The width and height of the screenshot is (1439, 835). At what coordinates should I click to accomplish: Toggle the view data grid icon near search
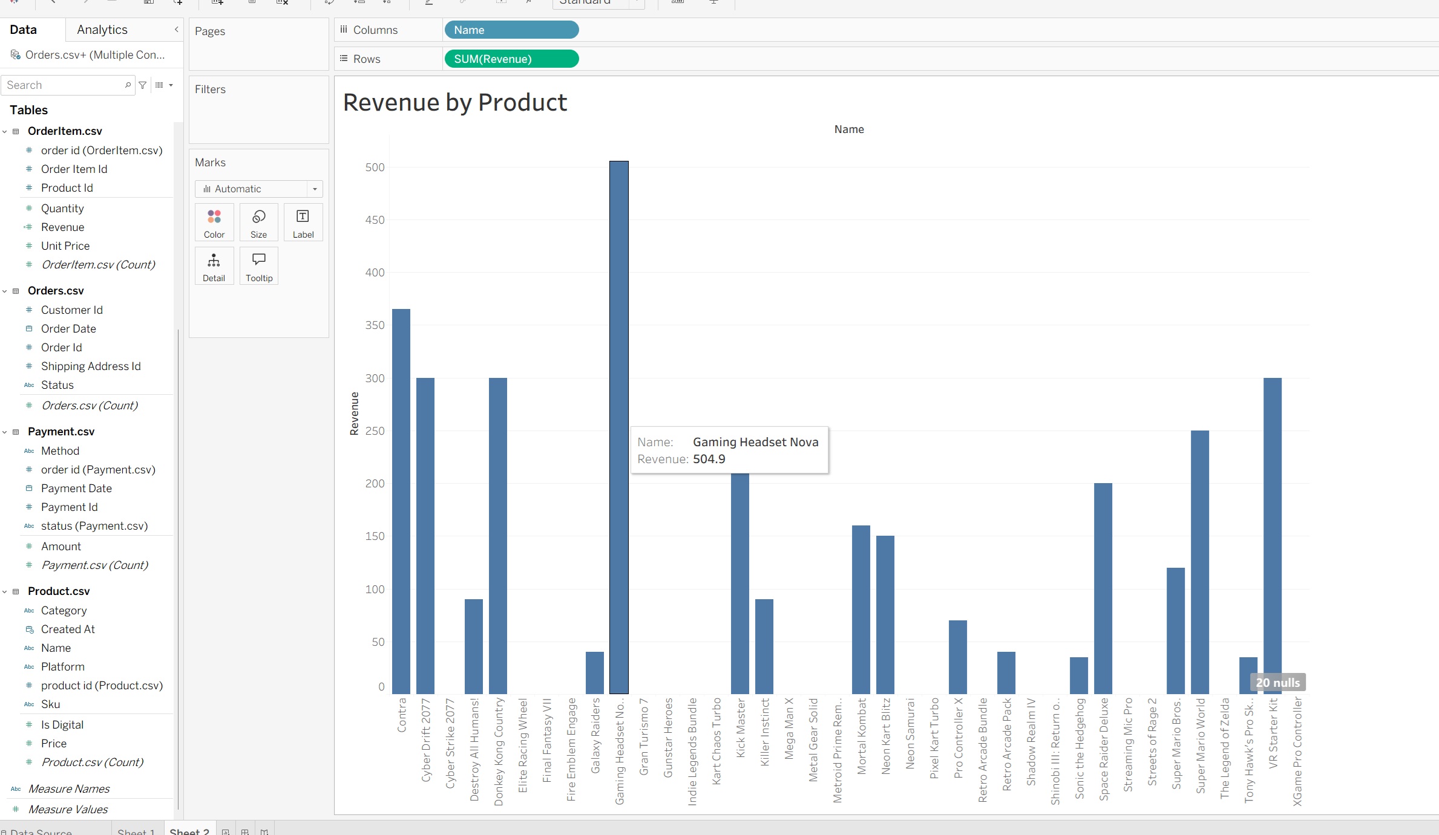tap(160, 85)
